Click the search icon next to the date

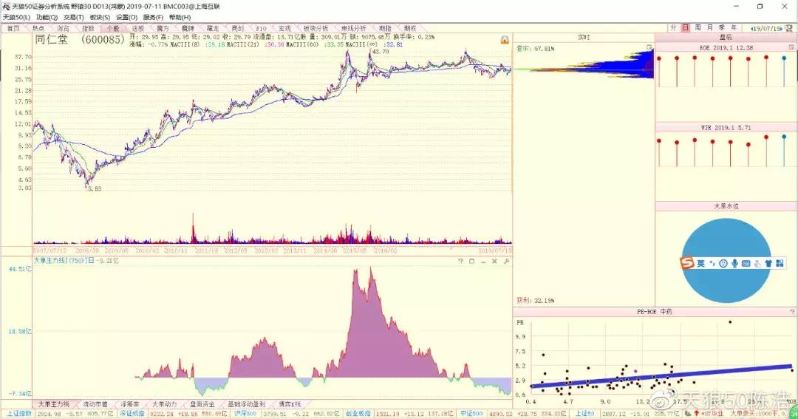point(789,29)
